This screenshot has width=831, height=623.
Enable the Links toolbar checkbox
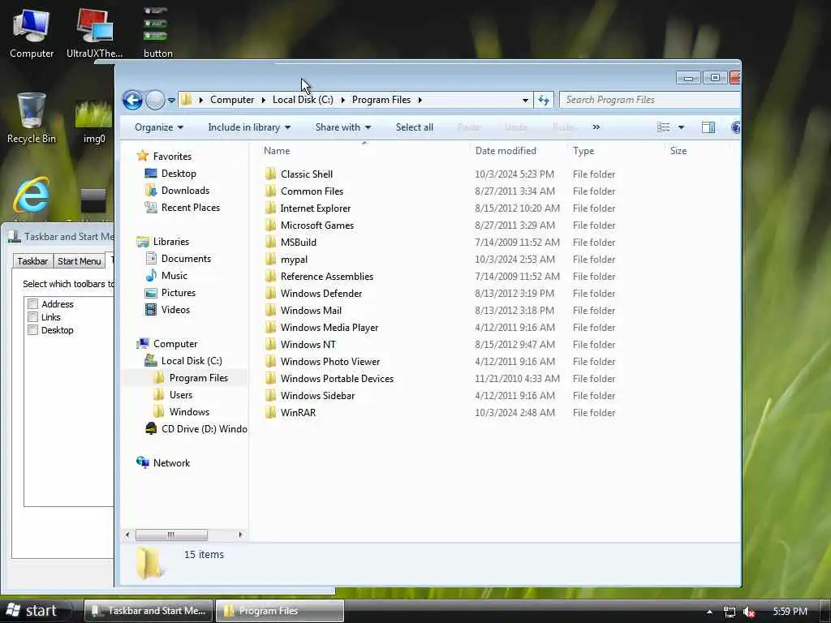pyautogui.click(x=32, y=317)
